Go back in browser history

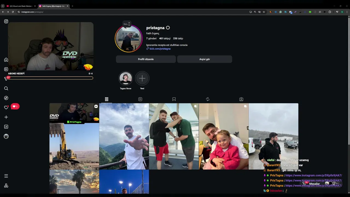[3, 12]
